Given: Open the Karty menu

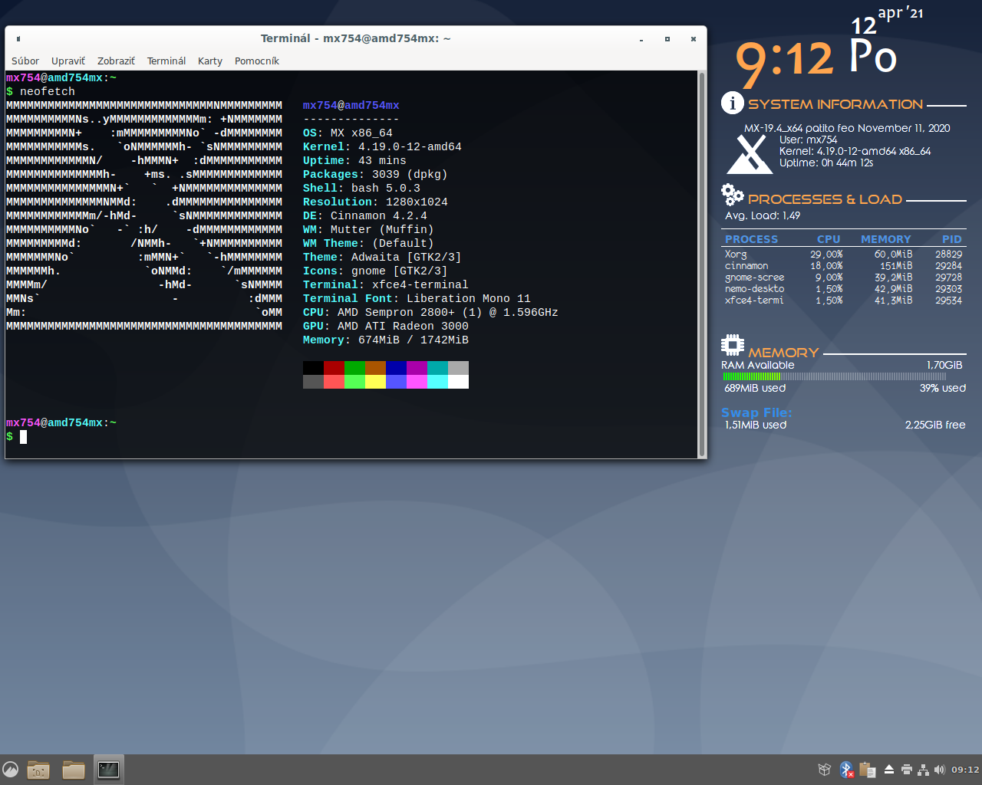Looking at the screenshot, I should [210, 61].
